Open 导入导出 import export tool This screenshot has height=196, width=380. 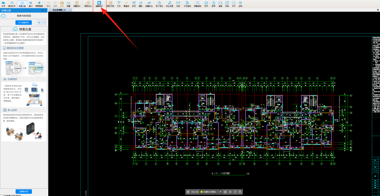click(x=159, y=4)
